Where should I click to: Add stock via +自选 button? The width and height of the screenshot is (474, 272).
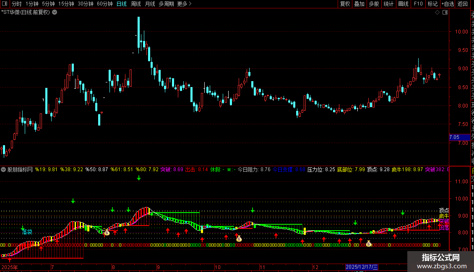coord(448,4)
